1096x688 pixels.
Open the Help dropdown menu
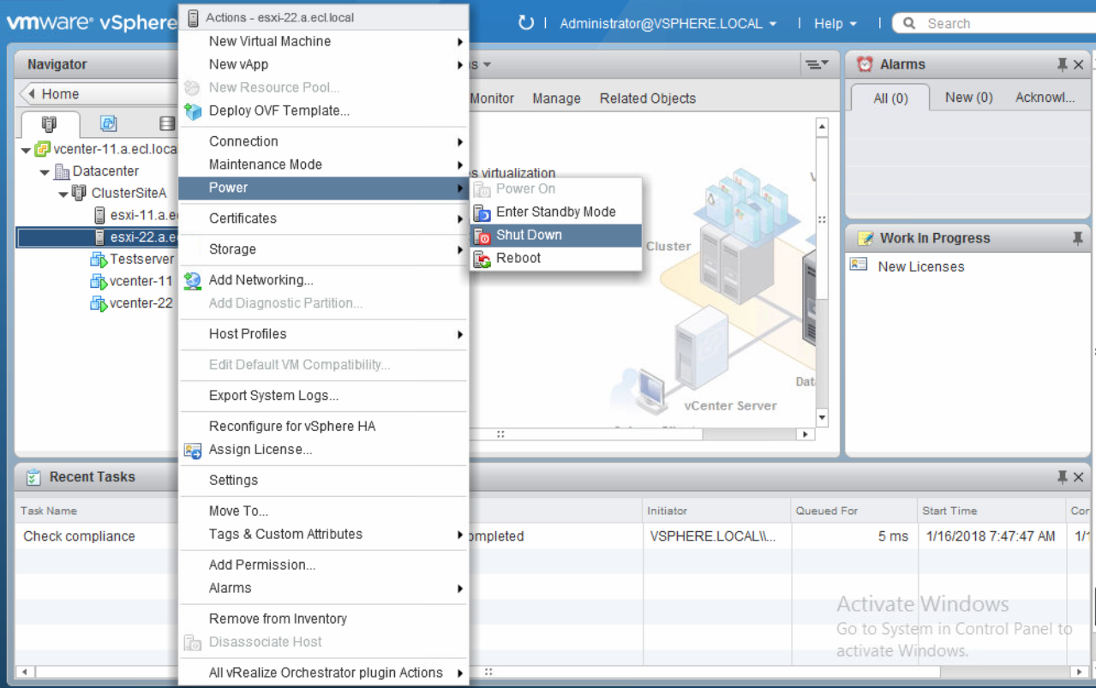(x=835, y=24)
